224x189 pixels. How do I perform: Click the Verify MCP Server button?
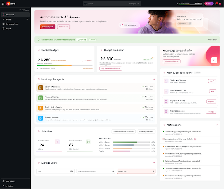(212, 81)
